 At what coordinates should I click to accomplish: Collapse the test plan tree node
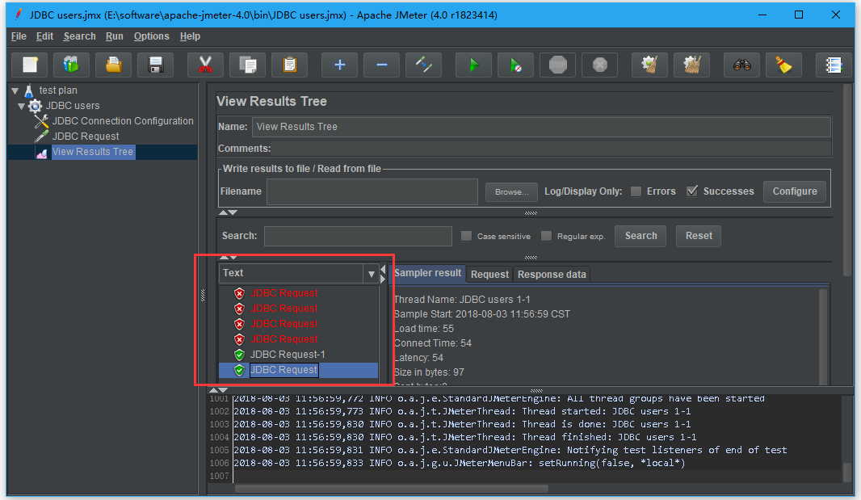(15, 90)
